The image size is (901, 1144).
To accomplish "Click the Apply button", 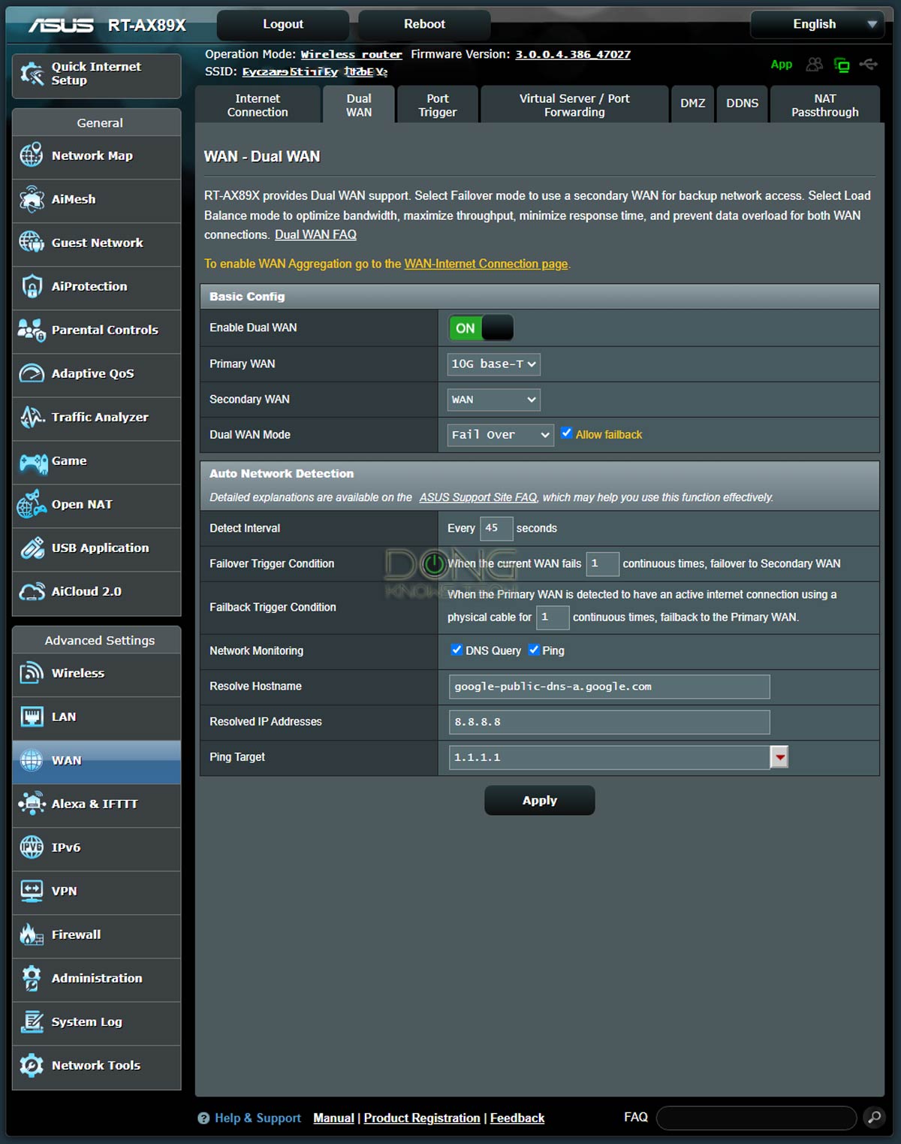I will point(540,801).
